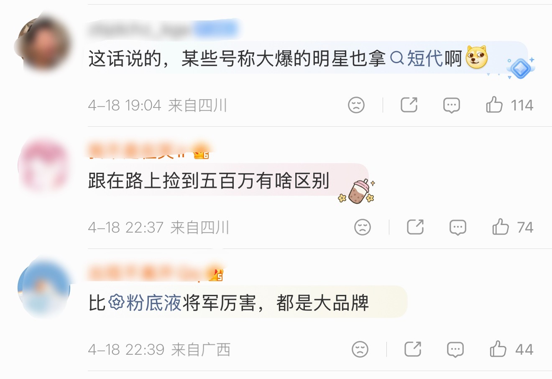Tap the comment mentioning 将军厉害，都是大品牌
Viewport: 552px width, 379px height.
[228, 303]
